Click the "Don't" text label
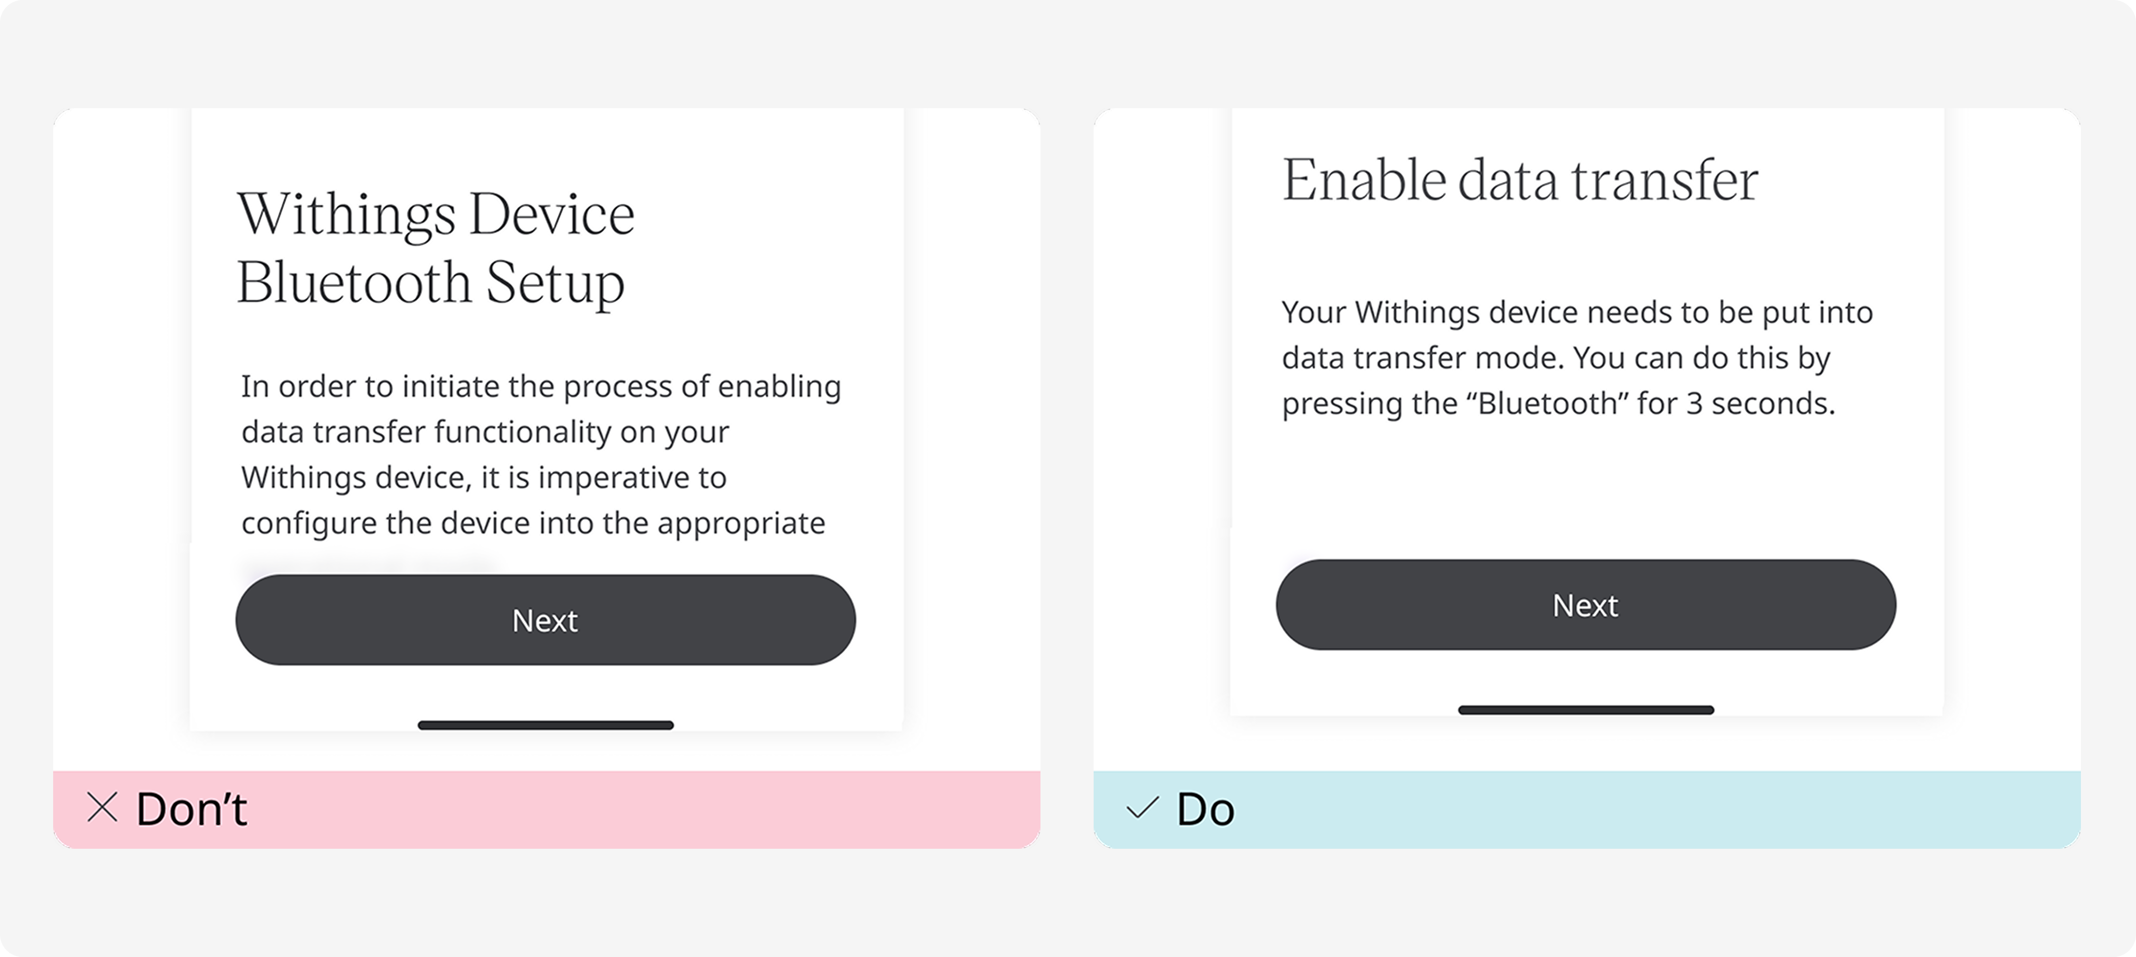 (192, 808)
